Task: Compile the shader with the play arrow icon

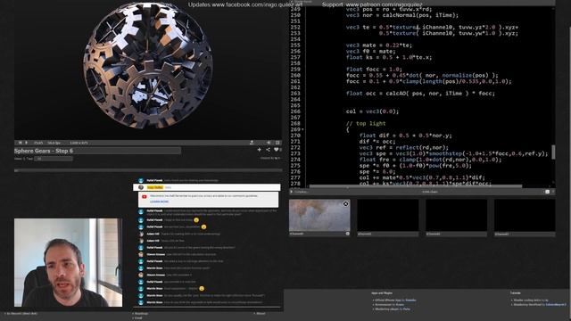Action: pyautogui.click(x=292, y=192)
